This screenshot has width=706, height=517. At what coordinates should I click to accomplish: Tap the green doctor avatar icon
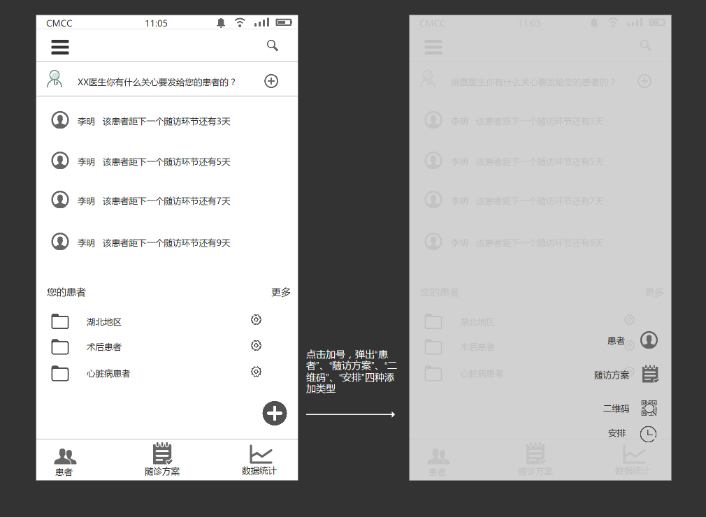pyautogui.click(x=55, y=79)
